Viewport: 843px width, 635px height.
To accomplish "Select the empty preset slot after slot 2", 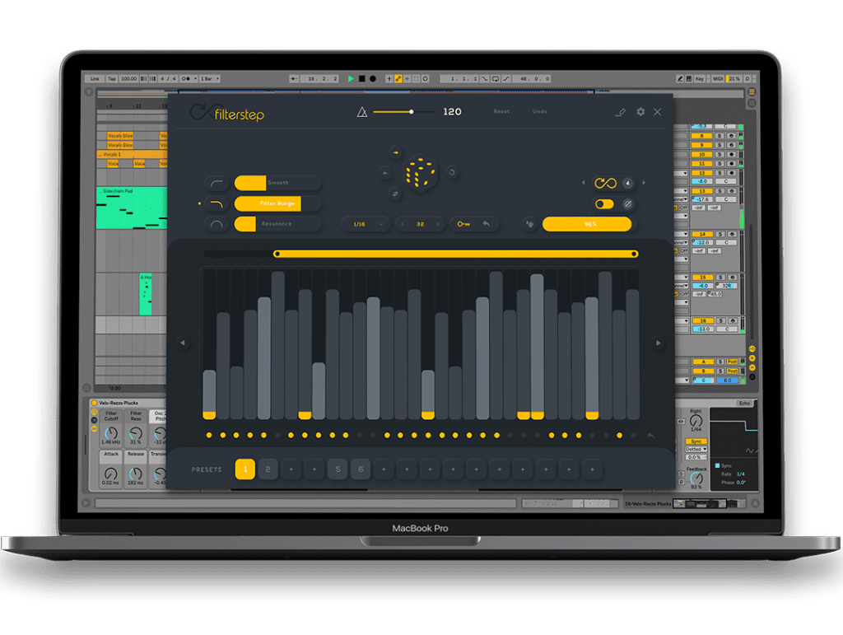I will tap(291, 469).
